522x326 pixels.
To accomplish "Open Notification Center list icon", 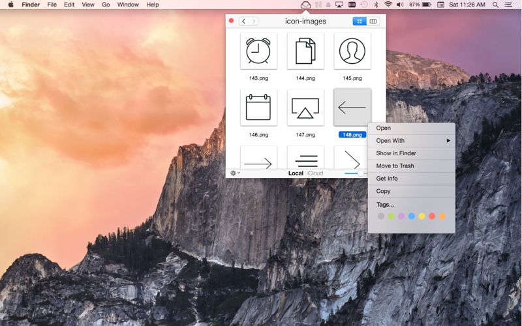I will [508, 5].
